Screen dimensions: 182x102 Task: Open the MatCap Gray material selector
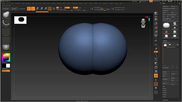(x=6, y=49)
